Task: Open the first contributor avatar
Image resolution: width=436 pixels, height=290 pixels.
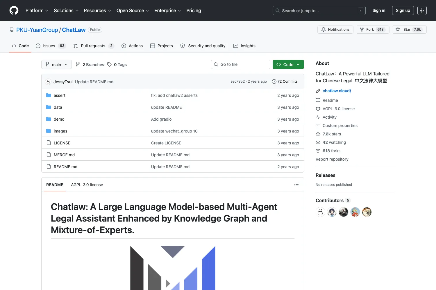Action: pyautogui.click(x=320, y=212)
